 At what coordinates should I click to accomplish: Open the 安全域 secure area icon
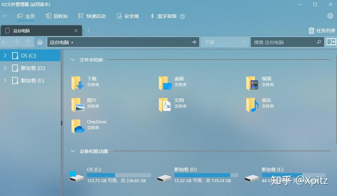[127, 15]
